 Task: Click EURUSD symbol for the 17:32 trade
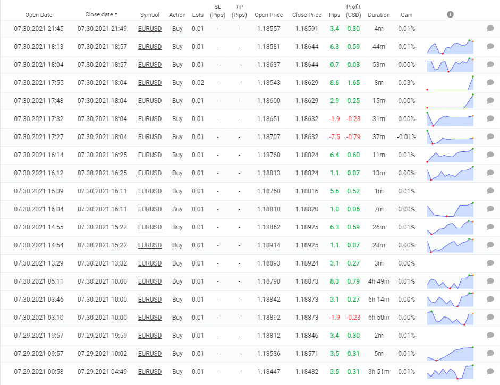coord(149,119)
